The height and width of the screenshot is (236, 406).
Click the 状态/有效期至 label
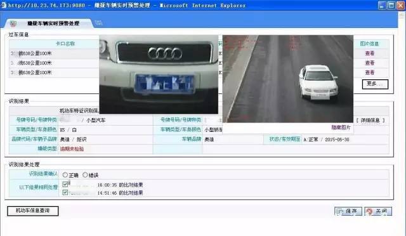point(285,139)
